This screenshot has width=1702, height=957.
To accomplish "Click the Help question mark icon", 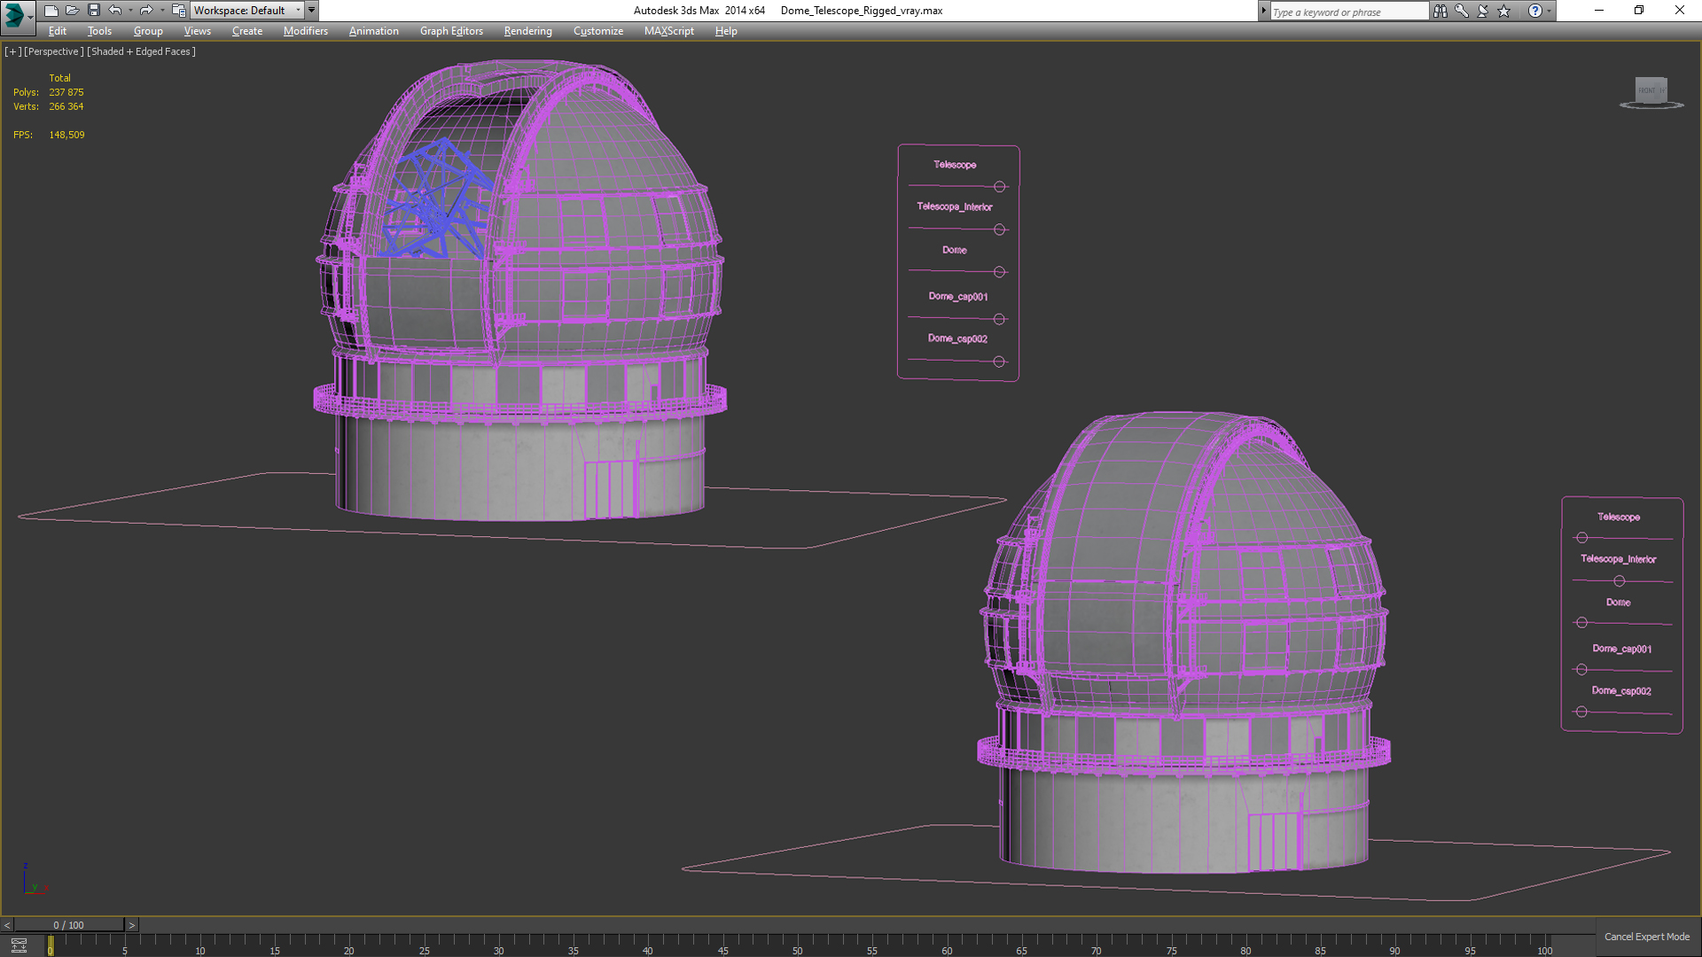I will [1534, 11].
